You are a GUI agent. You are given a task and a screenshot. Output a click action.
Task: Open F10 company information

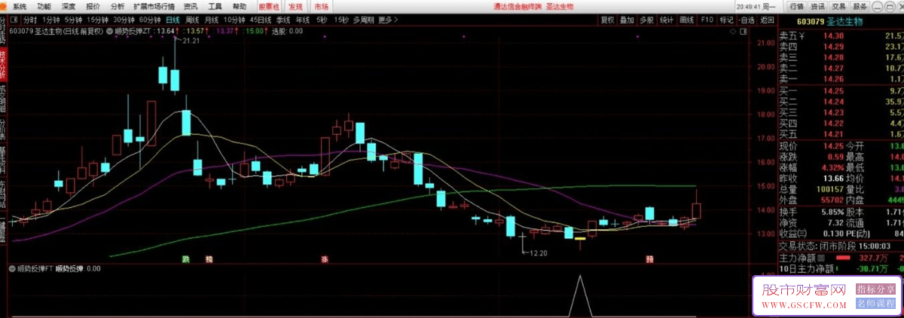point(707,19)
